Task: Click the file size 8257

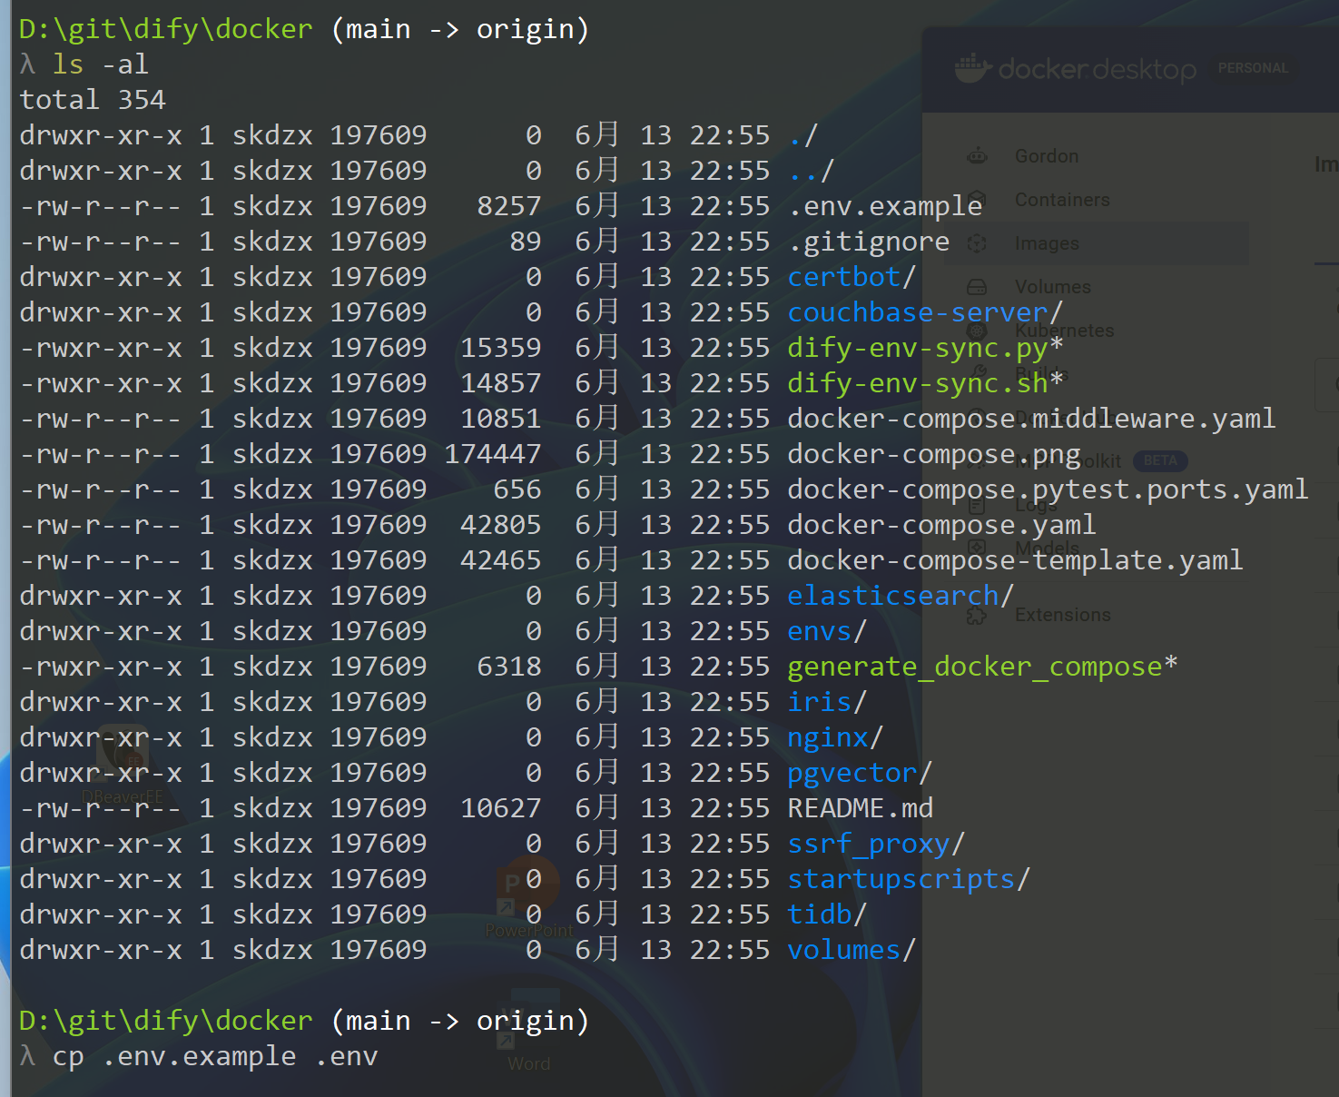Action: [509, 206]
